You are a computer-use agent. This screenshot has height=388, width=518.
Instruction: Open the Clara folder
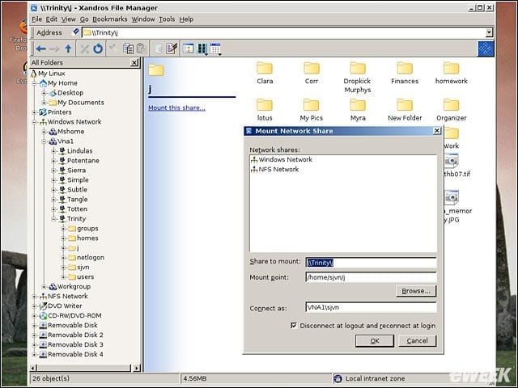pos(265,73)
